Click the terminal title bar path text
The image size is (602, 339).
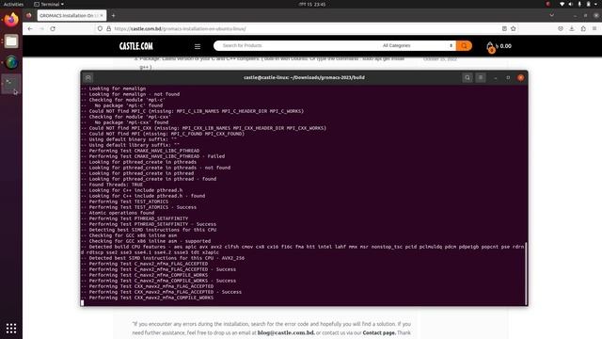(304, 77)
